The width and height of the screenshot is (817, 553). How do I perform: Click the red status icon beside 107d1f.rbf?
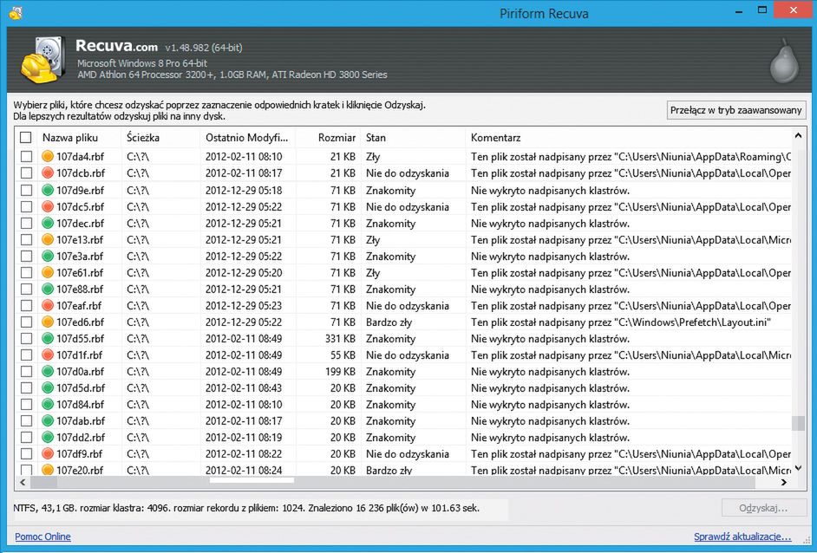tap(48, 355)
